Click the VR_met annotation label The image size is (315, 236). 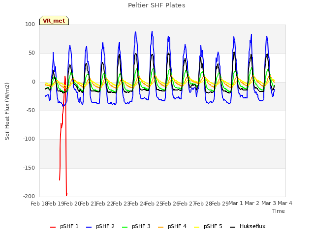point(54,21)
